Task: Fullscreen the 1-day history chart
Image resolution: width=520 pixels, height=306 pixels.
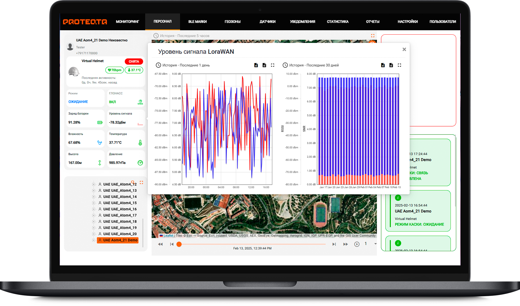Action: tap(273, 65)
